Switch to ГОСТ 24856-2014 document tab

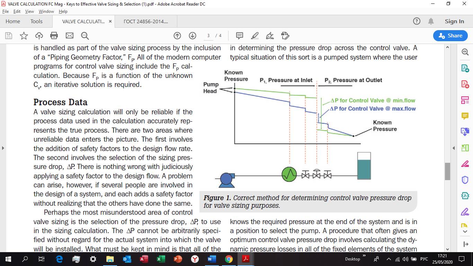point(146,21)
